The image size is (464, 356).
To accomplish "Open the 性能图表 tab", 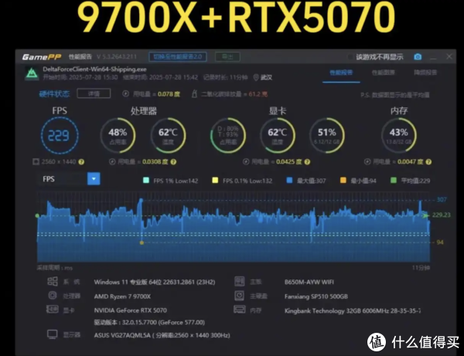I will click(383, 73).
